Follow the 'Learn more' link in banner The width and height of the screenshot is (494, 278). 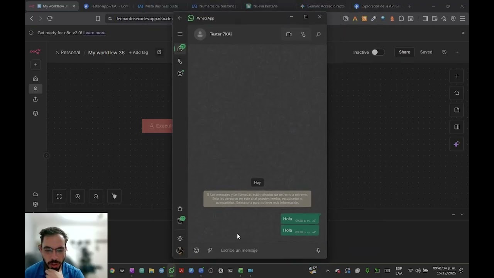pyautogui.click(x=94, y=33)
